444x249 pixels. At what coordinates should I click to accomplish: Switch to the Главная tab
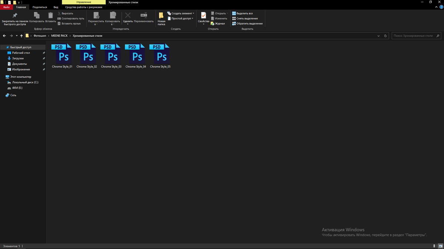(21, 7)
